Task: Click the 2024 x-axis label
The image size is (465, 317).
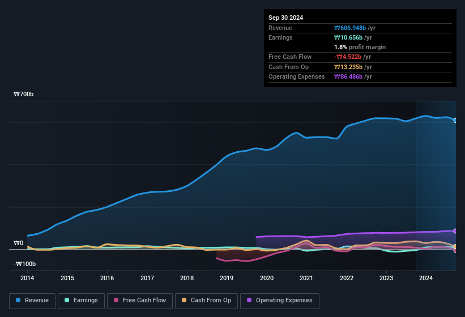Action: tap(426, 278)
